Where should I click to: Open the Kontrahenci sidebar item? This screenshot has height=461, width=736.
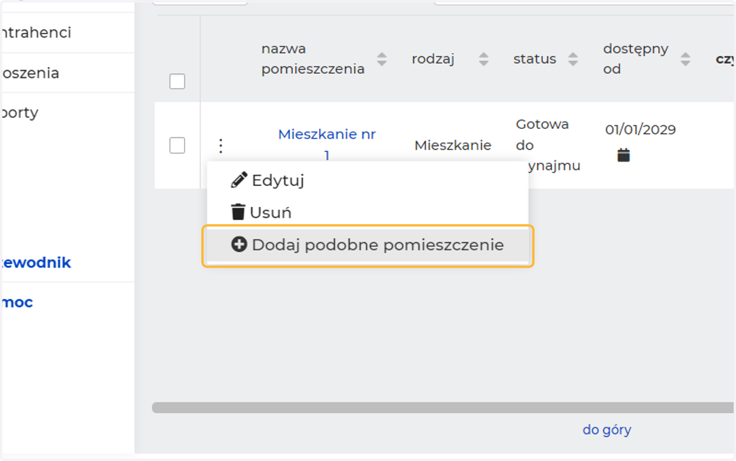[x=36, y=33]
